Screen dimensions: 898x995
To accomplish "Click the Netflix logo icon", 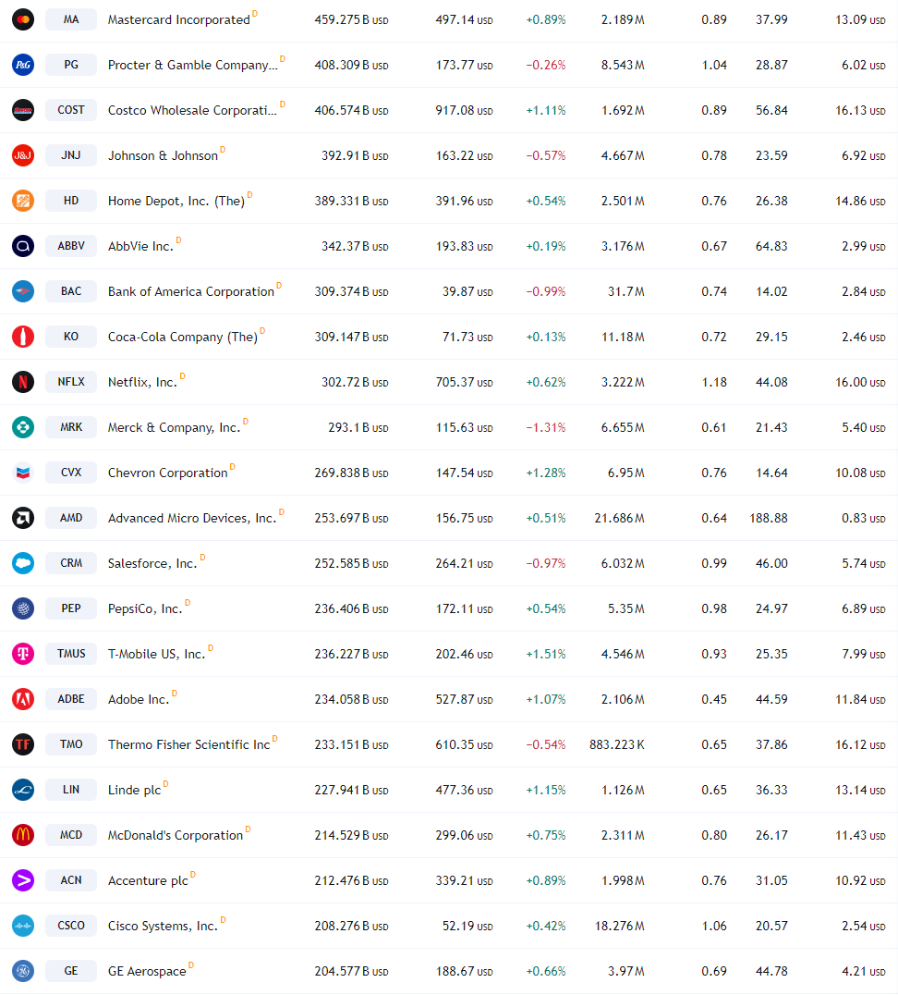I will 23,382.
